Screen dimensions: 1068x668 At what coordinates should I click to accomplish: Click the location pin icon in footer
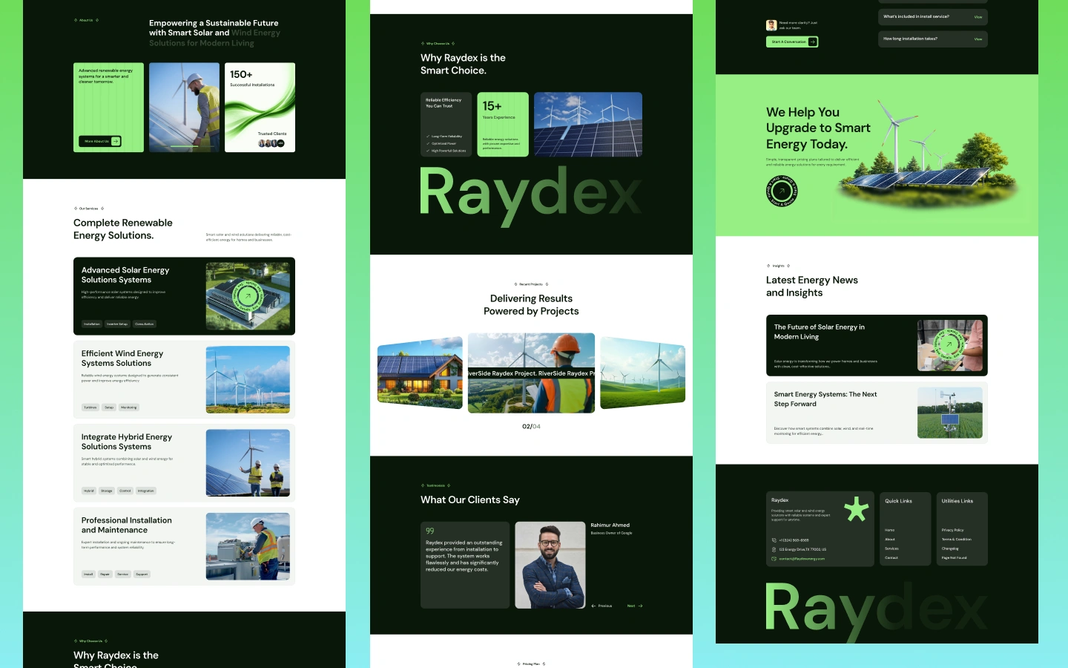point(774,549)
